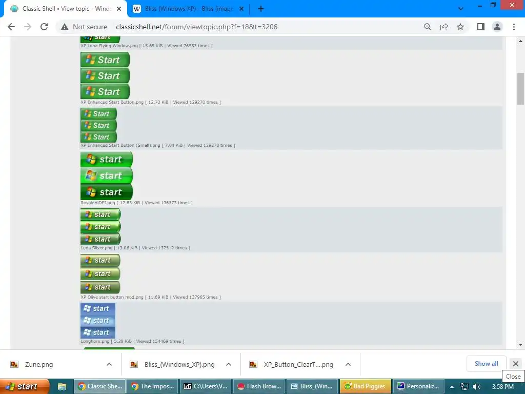Switch to Bad Piggies taskbar window
The height and width of the screenshot is (394, 525).
[x=365, y=386]
